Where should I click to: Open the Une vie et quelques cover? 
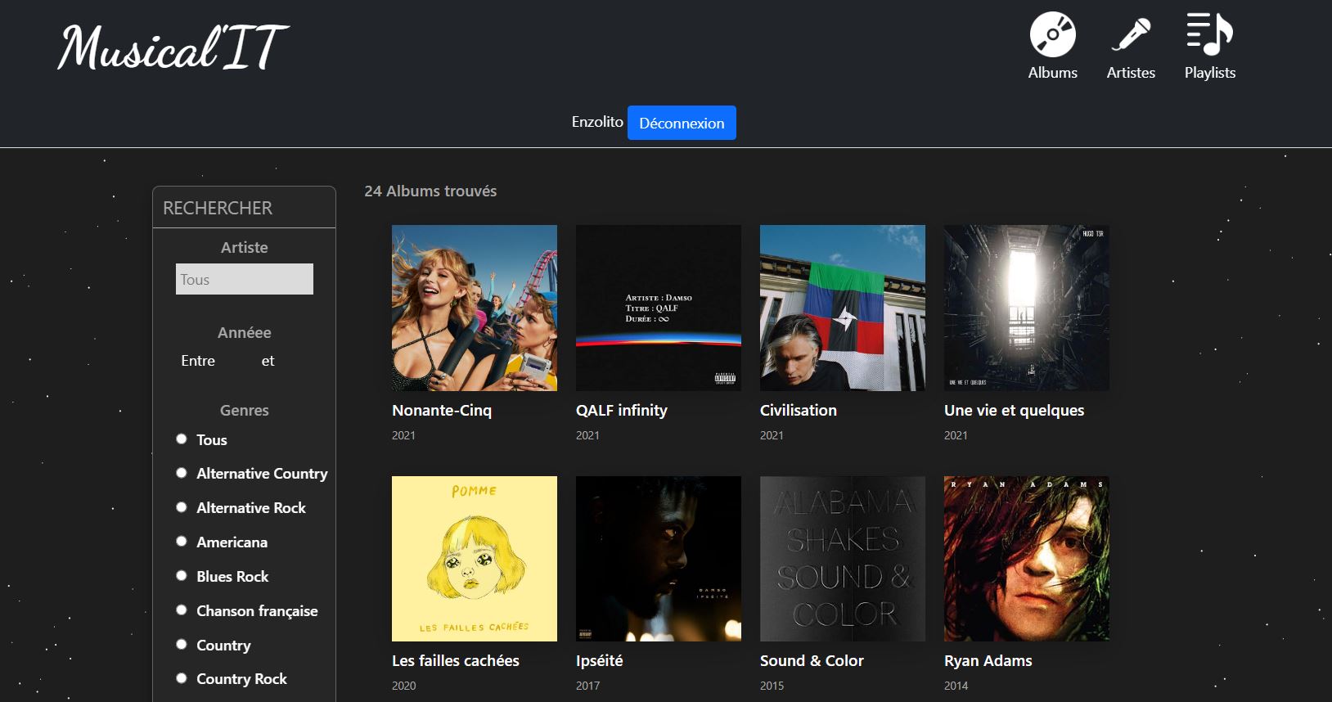(1027, 308)
